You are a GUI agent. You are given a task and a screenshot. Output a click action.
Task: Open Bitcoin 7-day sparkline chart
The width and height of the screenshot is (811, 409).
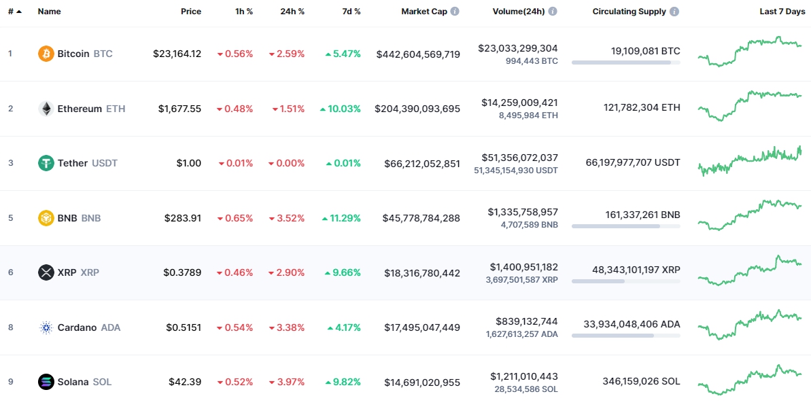[x=750, y=51]
